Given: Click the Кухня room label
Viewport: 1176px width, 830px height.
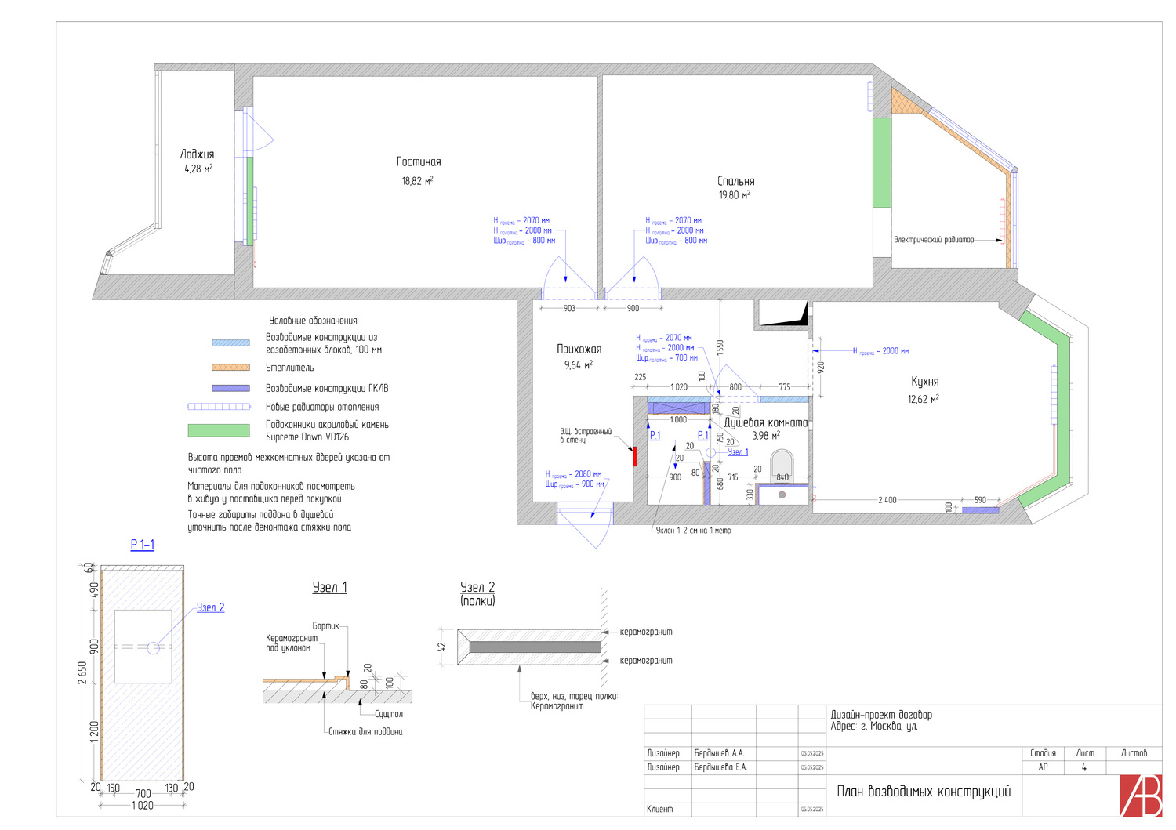Looking at the screenshot, I should click(x=924, y=382).
